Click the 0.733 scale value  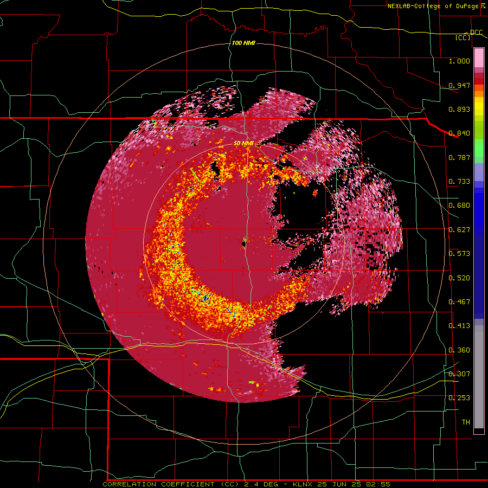click(x=459, y=182)
